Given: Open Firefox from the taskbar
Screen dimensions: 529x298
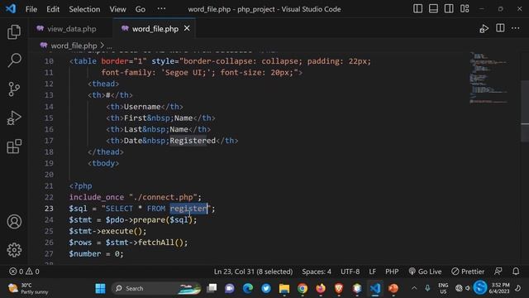Looking at the screenshot, I should [x=321, y=289].
